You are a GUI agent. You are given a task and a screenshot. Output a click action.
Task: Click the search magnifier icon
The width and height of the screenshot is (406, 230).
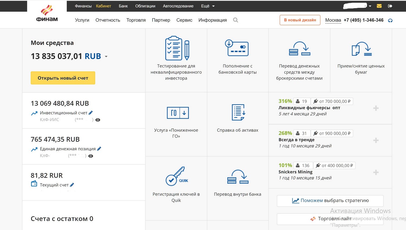pyautogui.click(x=235, y=20)
